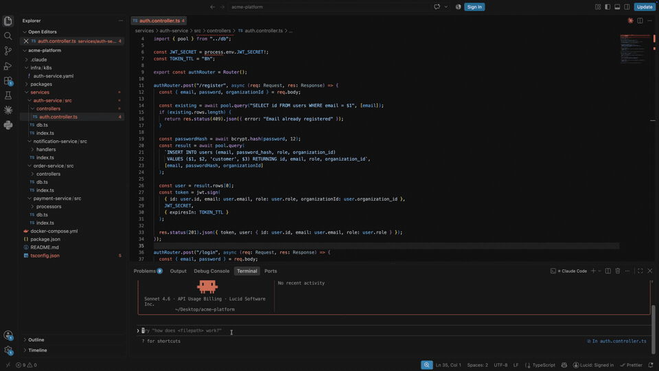Viewport: 659px width, 371px height.
Task: Open the Claude Code spark view in activity bar
Action: (x=8, y=110)
